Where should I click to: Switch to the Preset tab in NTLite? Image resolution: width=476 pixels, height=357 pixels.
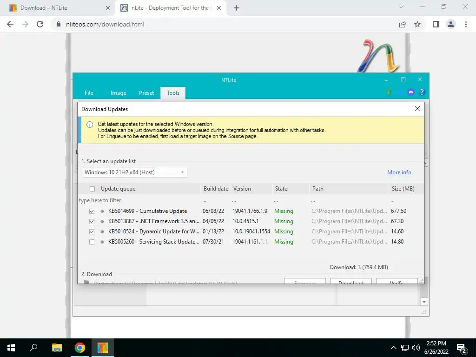click(x=146, y=93)
